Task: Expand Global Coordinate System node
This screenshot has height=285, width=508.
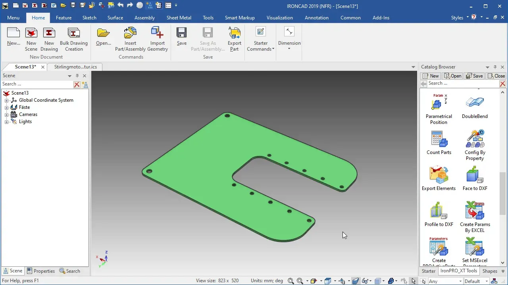Action: pos(6,101)
